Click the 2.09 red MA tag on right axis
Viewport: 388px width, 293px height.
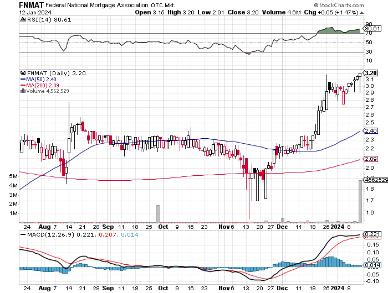point(370,159)
